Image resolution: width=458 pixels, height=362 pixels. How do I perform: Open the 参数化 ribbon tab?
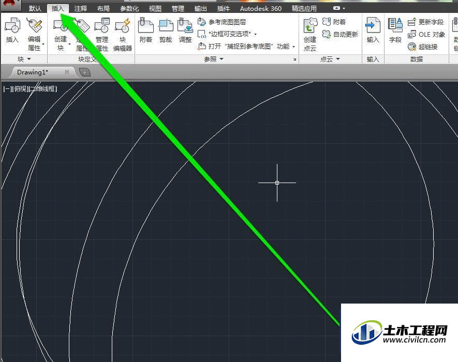[129, 8]
